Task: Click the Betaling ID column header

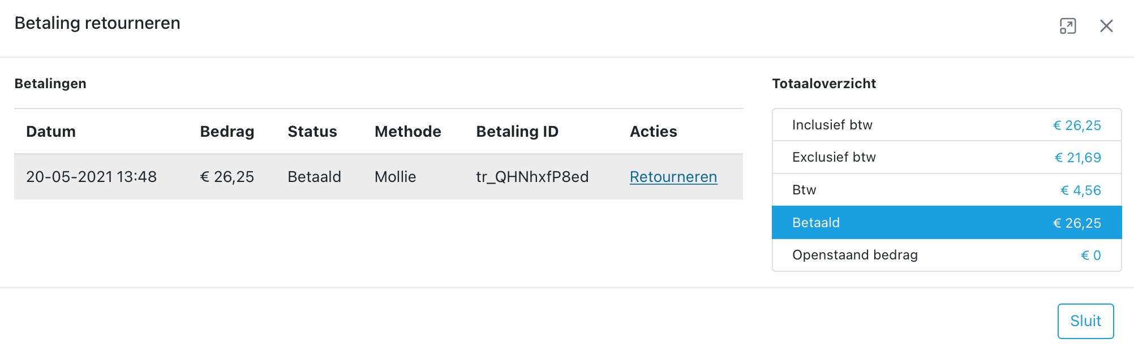Action: (x=517, y=132)
